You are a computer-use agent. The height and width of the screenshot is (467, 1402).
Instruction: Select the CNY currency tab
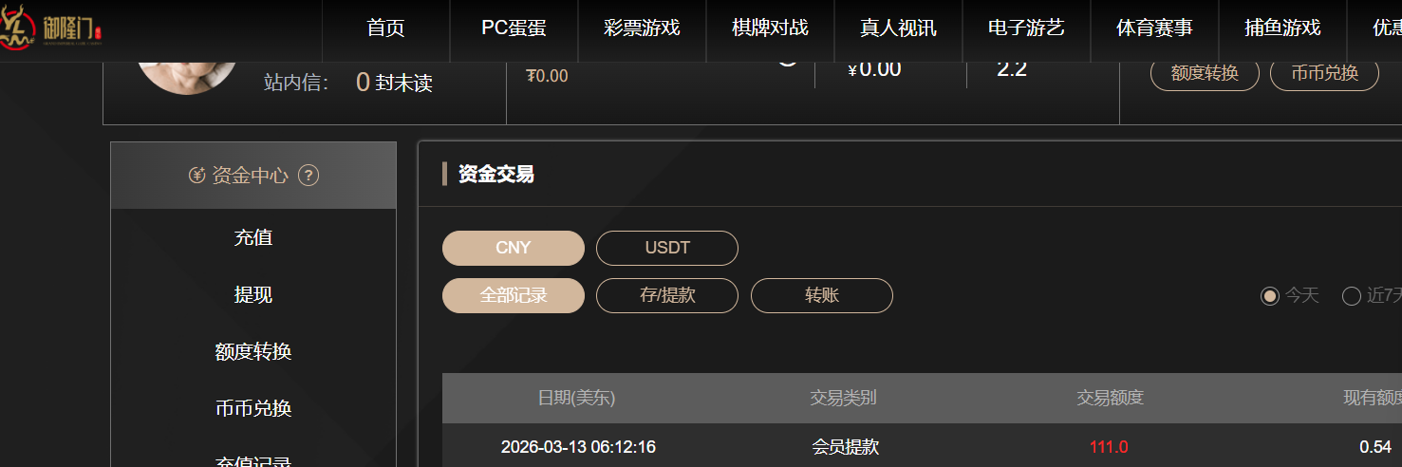tap(513, 249)
